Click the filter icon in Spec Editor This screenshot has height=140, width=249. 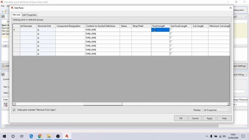(x=5, y=105)
